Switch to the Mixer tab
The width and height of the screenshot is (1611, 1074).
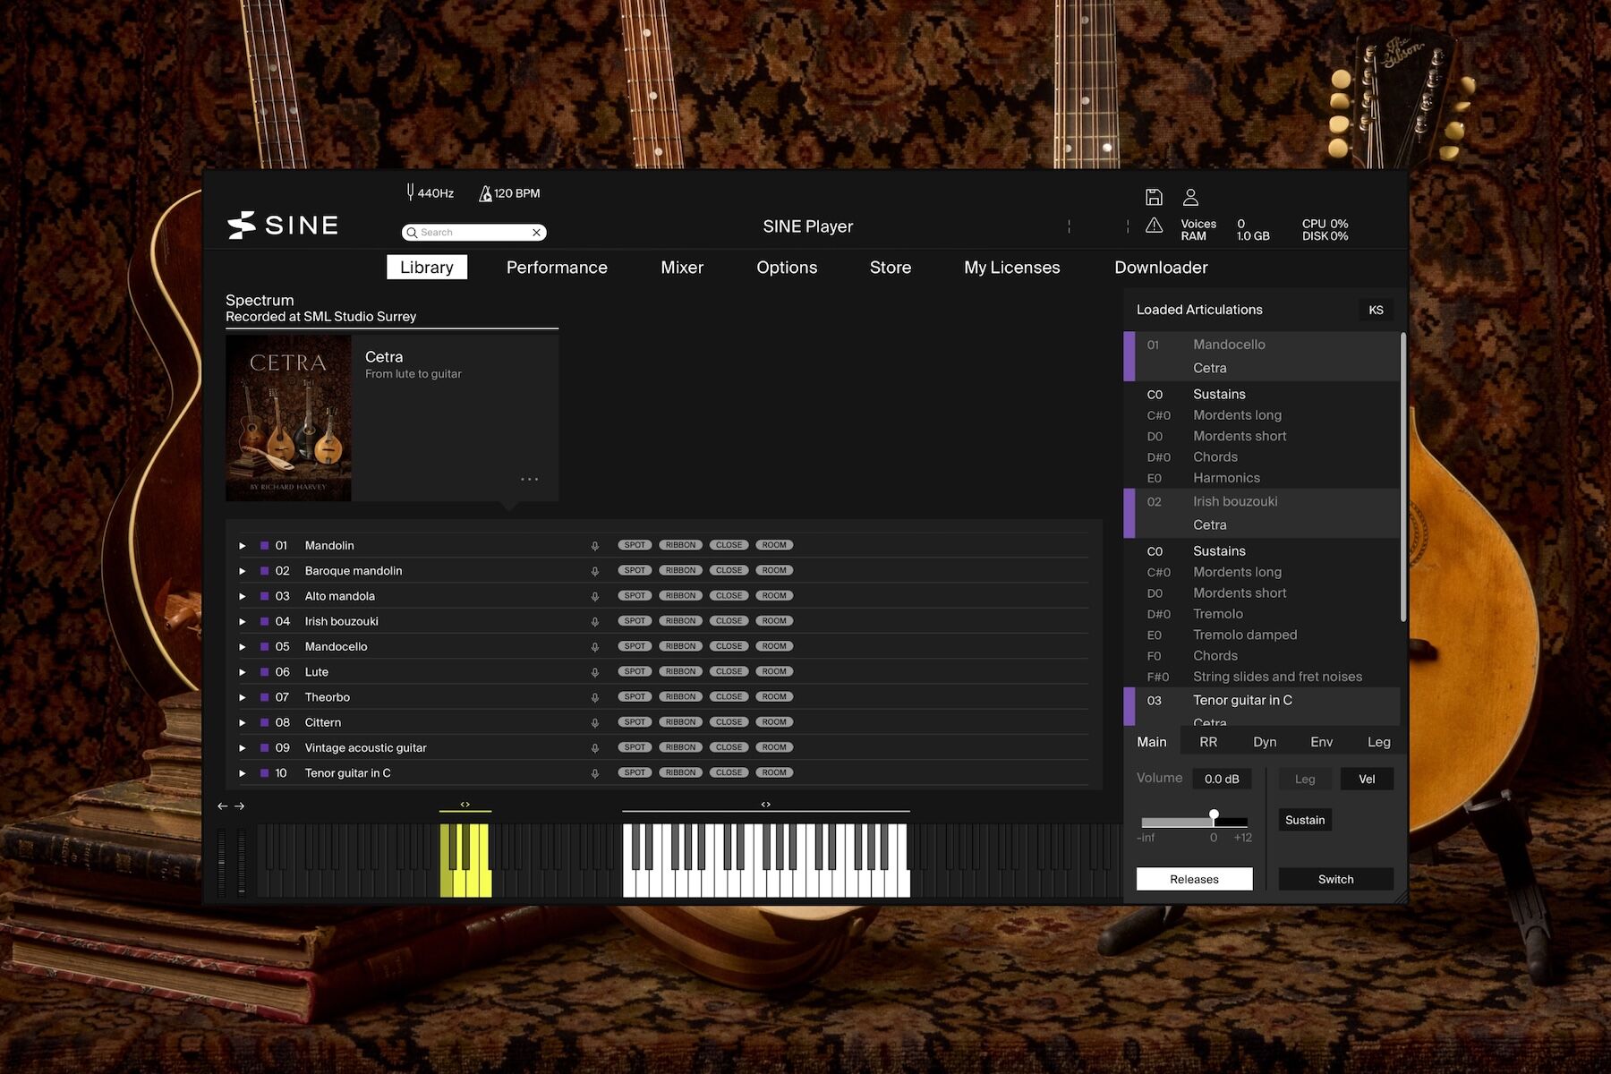(x=681, y=268)
